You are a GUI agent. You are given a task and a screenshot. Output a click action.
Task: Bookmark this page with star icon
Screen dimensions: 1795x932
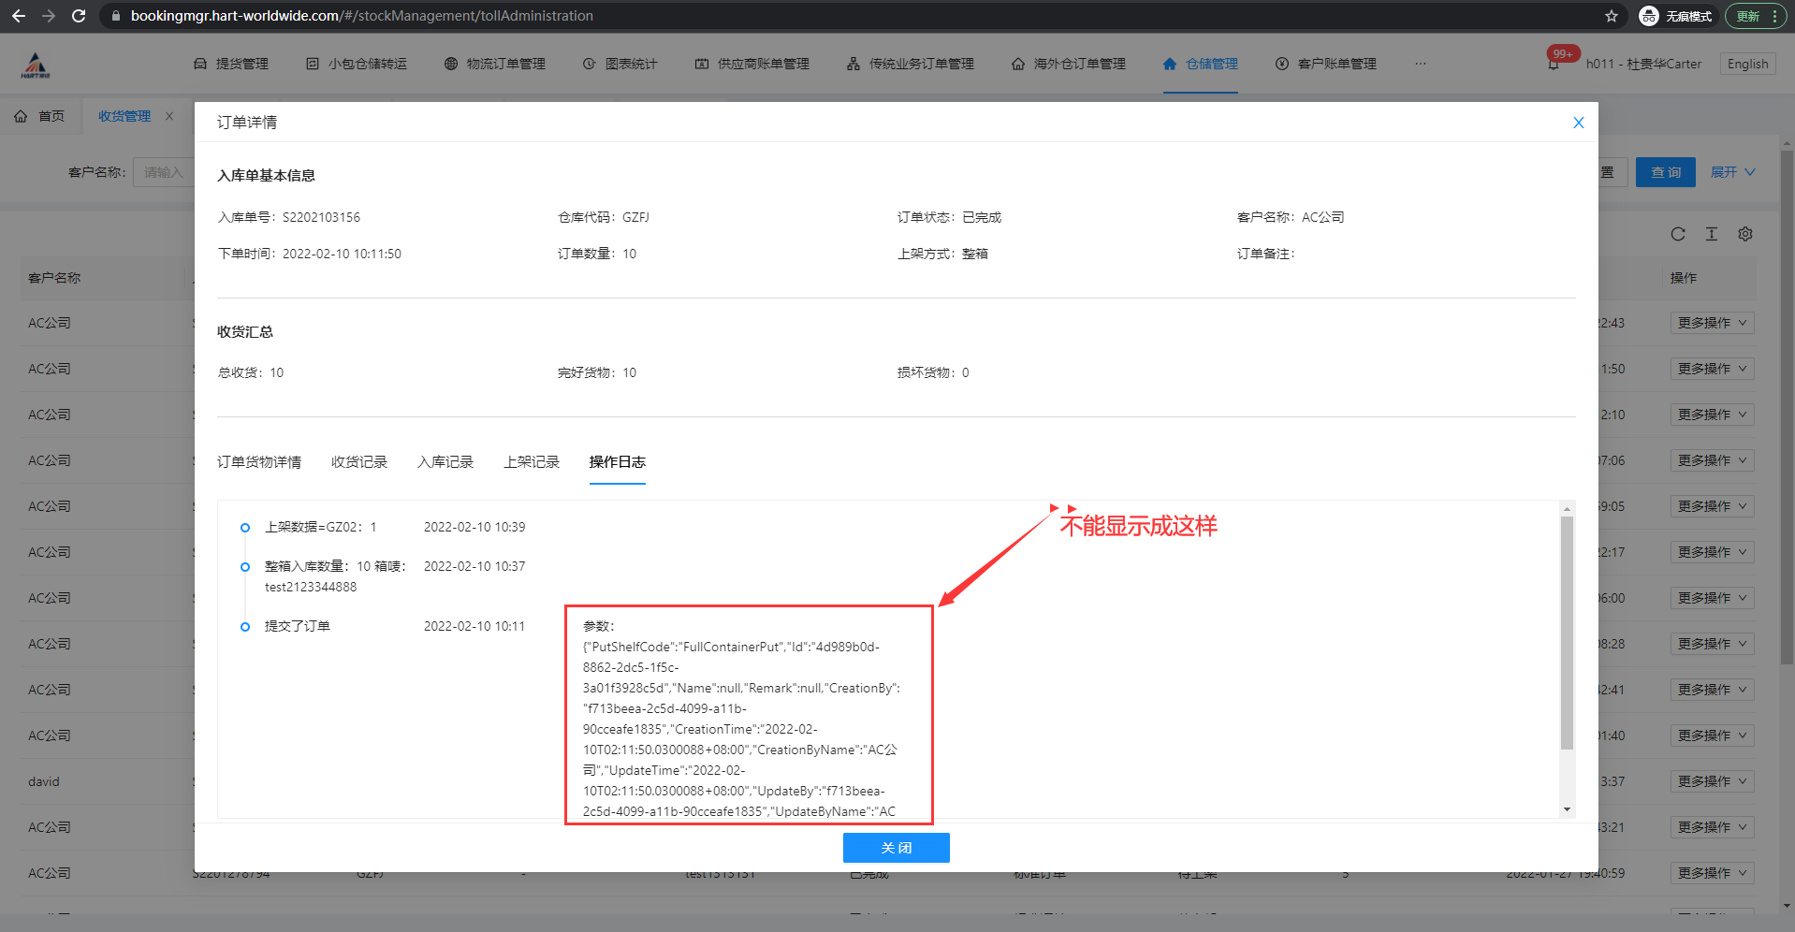pos(1611,16)
